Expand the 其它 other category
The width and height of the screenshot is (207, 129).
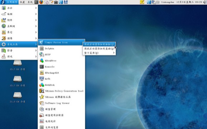(x=19, y=32)
